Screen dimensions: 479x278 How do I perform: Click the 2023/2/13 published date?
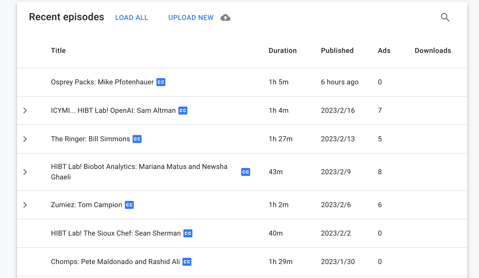(338, 139)
